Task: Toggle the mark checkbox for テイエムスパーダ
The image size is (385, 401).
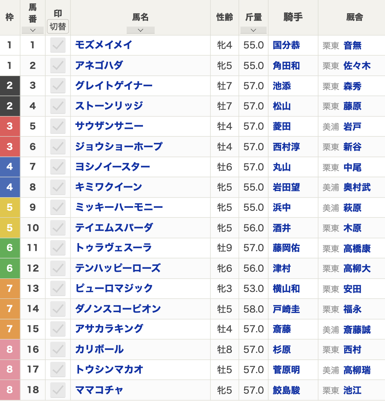Action: tap(58, 228)
